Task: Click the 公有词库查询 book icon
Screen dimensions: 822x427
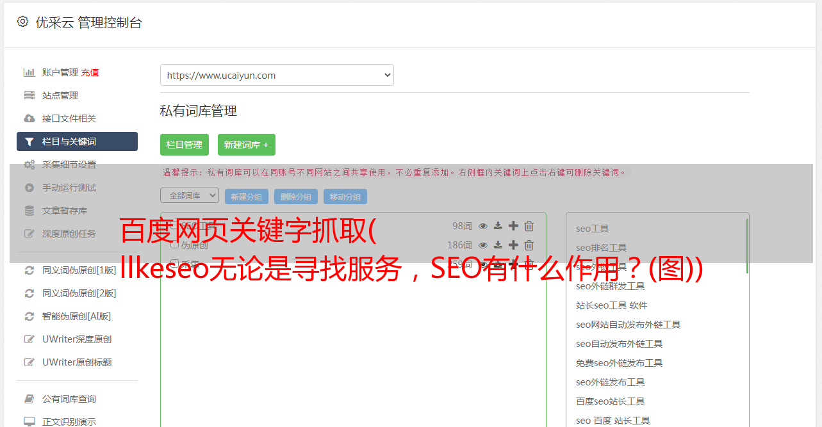Action: (x=29, y=399)
